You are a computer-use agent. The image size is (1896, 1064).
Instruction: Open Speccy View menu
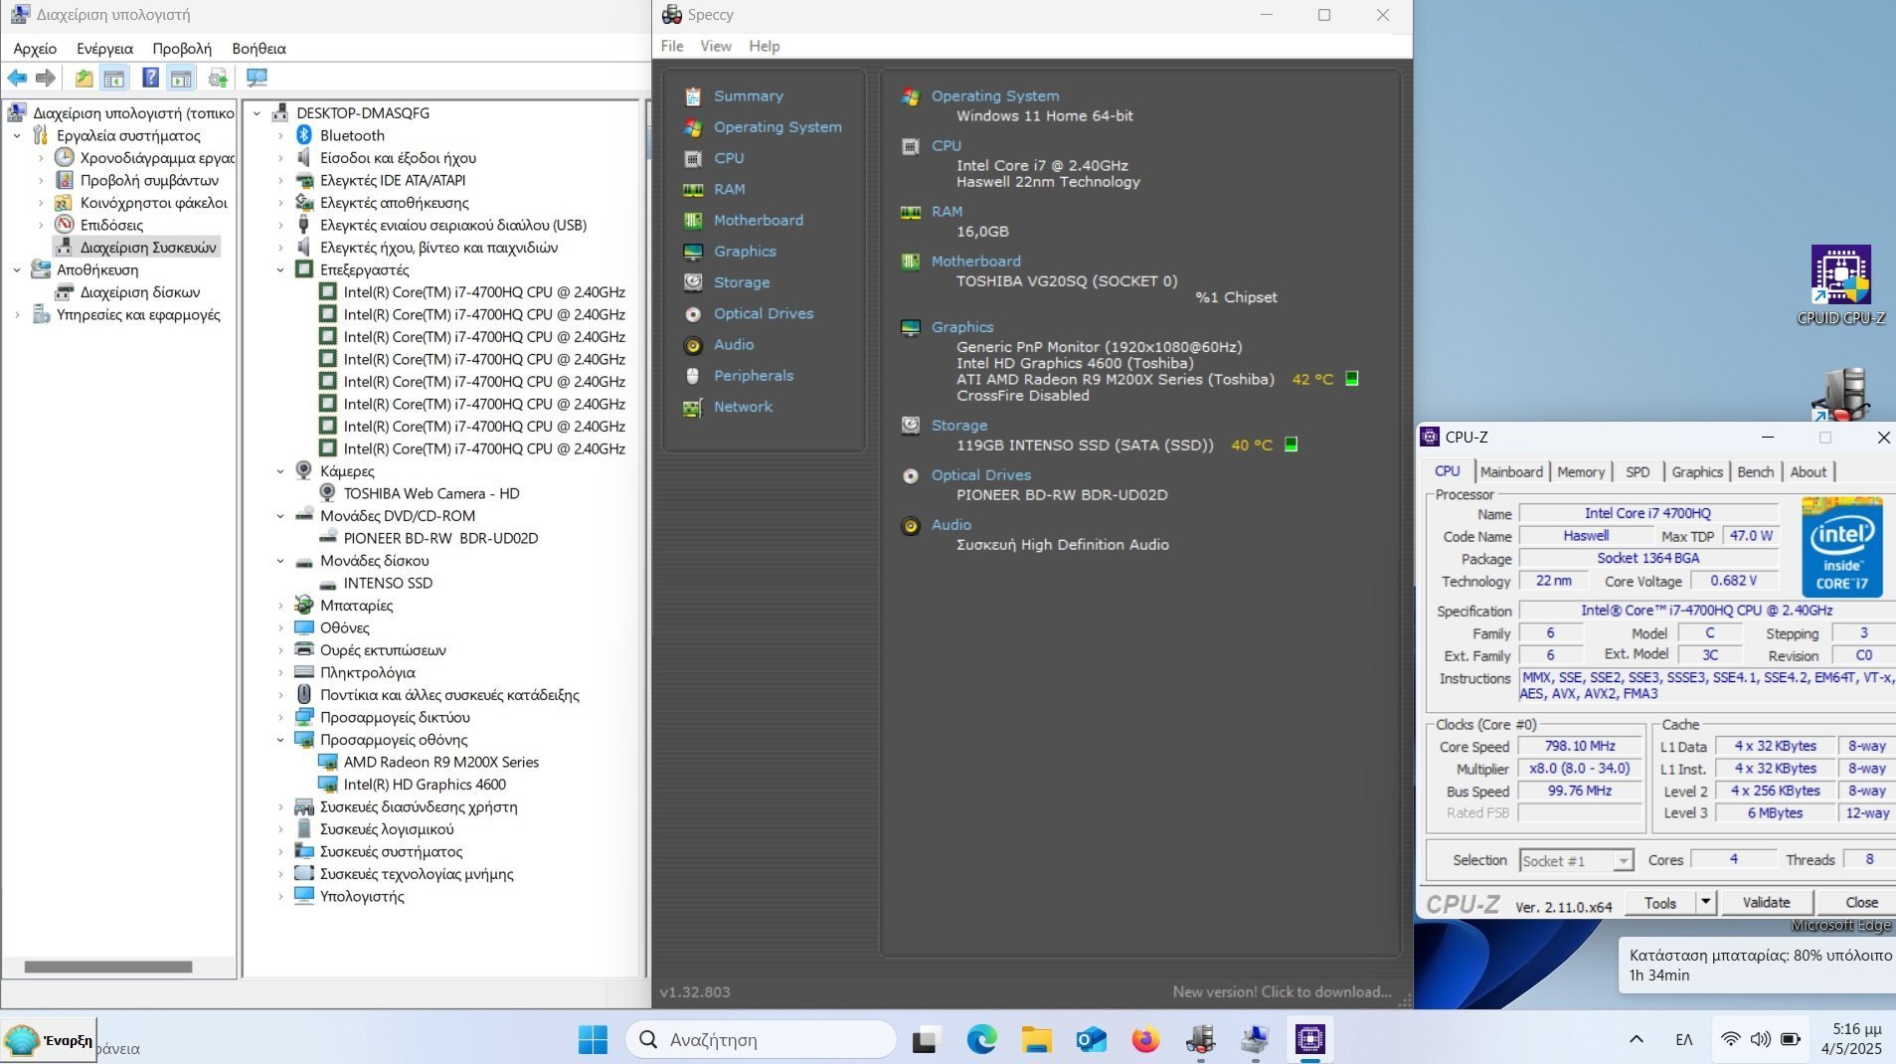715,47
